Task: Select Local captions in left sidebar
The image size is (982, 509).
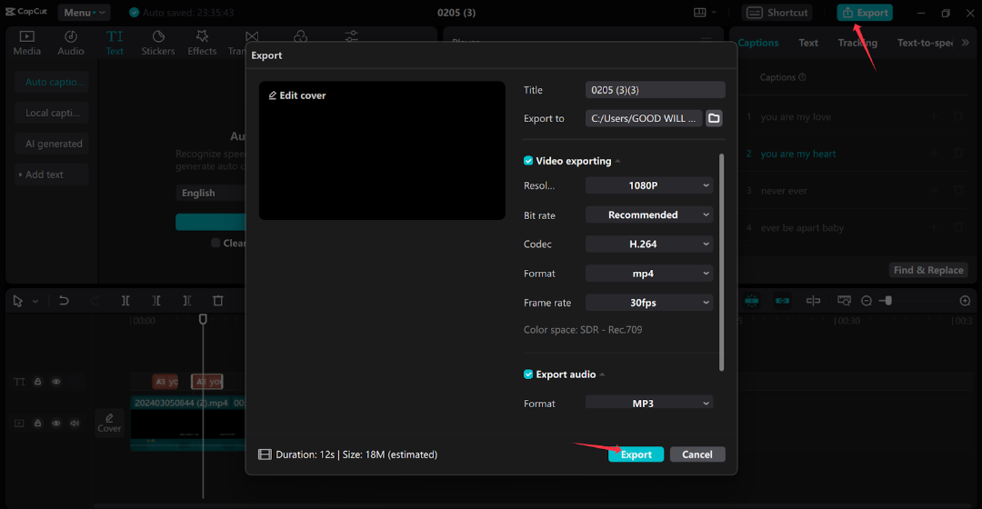Action: [53, 113]
